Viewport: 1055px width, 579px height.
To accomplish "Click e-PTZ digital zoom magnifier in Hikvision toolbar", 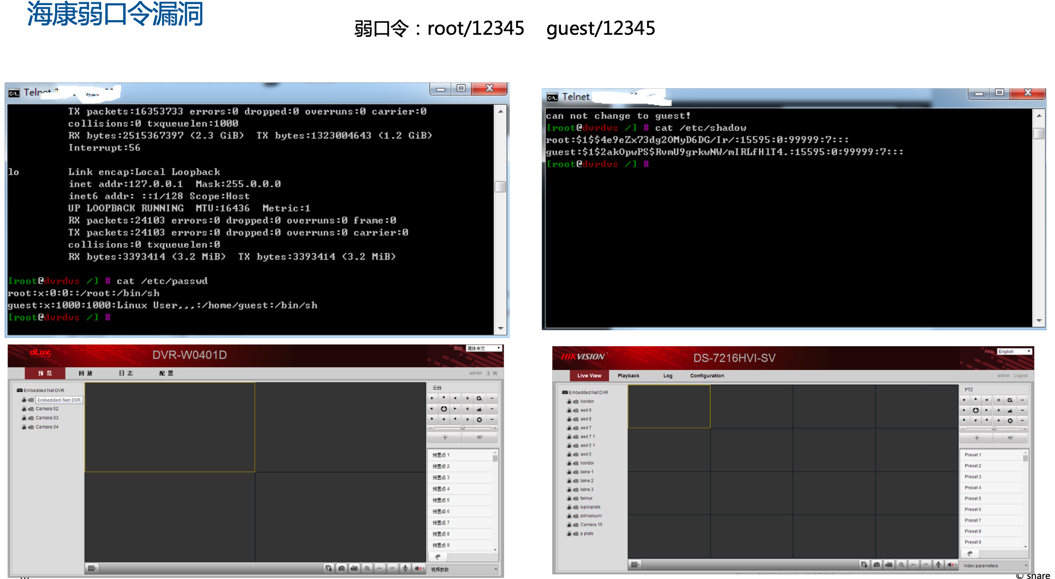I will [901, 565].
